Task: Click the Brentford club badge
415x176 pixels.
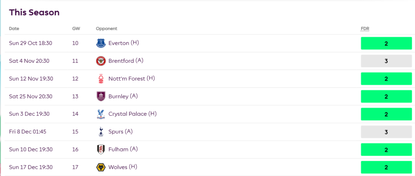Action: (101, 61)
